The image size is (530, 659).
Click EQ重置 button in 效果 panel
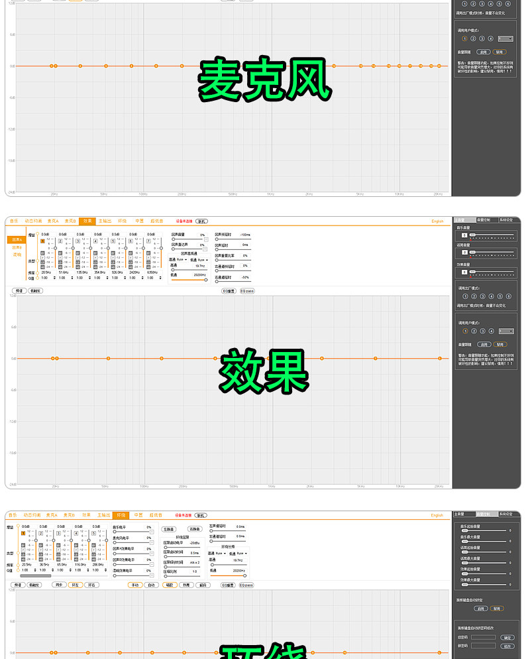(x=229, y=291)
